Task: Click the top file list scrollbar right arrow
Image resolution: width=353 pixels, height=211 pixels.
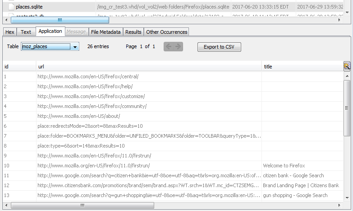Action: tap(339, 20)
